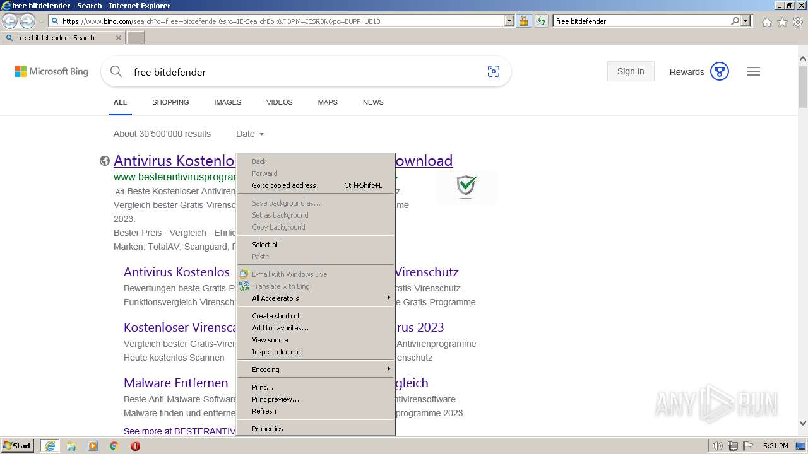The image size is (808, 454).
Task: Choose Properties in context menu
Action: 316,429
